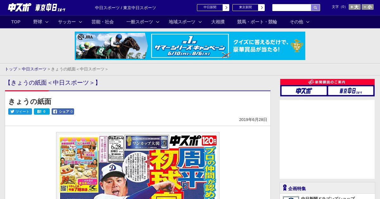The height and width of the screenshot is (199, 380).
Task: Click the 中スポ logo in header
Action: pyautogui.click(x=20, y=7)
